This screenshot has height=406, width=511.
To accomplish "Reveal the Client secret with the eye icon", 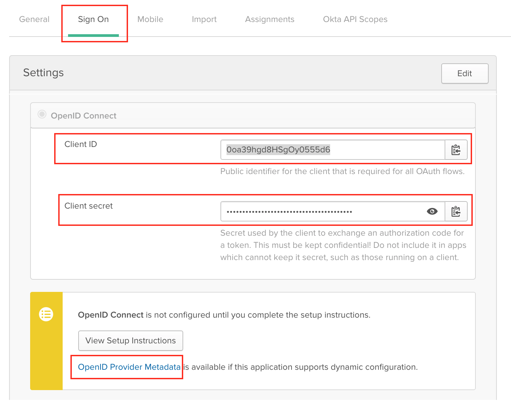I will (432, 211).
